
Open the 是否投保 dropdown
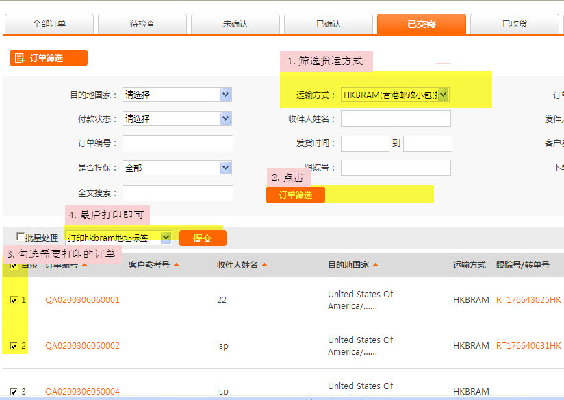coord(225,167)
